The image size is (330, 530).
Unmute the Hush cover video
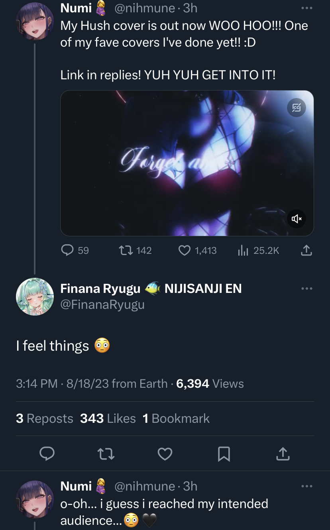pyautogui.click(x=297, y=218)
